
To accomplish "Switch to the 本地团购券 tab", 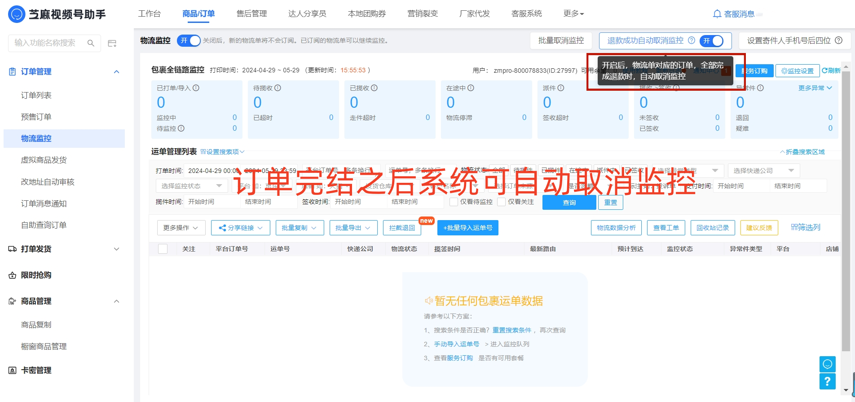I will (367, 14).
